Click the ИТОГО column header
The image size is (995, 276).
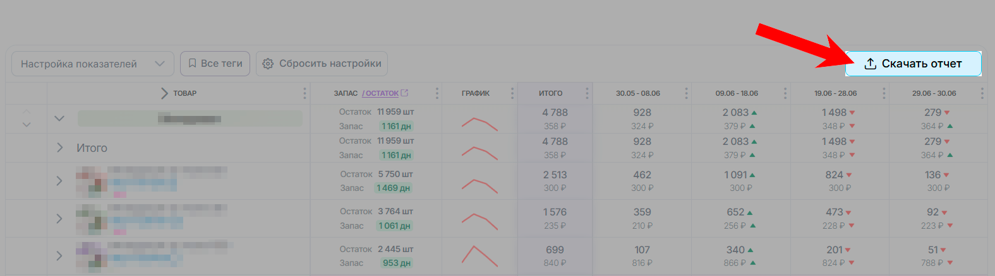pos(550,93)
